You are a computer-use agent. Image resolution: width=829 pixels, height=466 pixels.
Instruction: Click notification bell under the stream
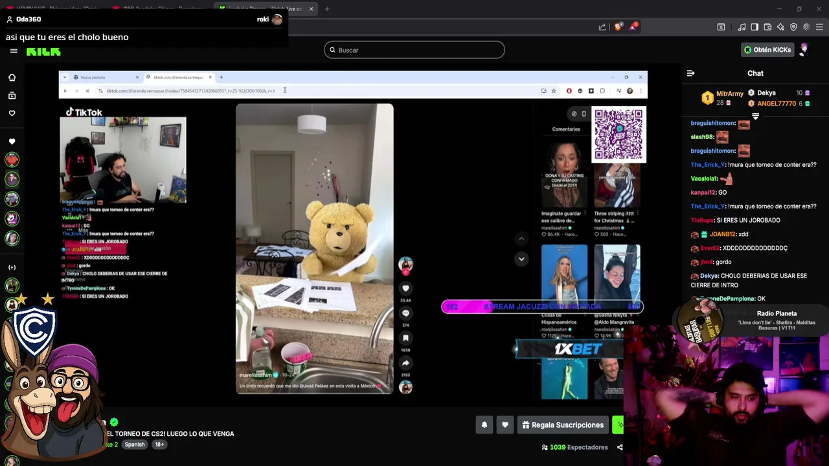click(484, 425)
